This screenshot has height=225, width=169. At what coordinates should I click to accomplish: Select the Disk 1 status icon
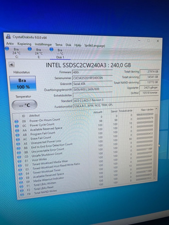[x=52, y=49]
